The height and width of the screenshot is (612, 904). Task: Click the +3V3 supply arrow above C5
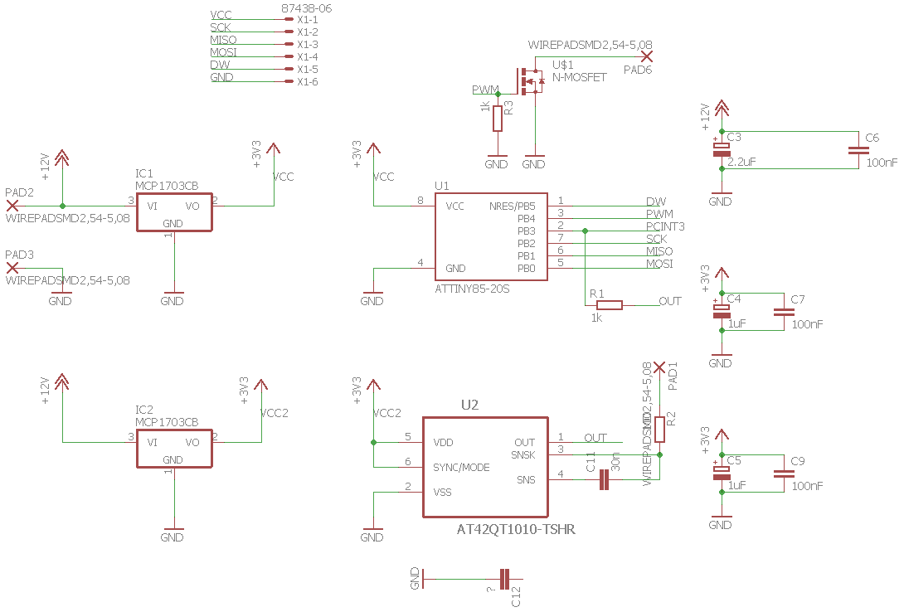(722, 435)
